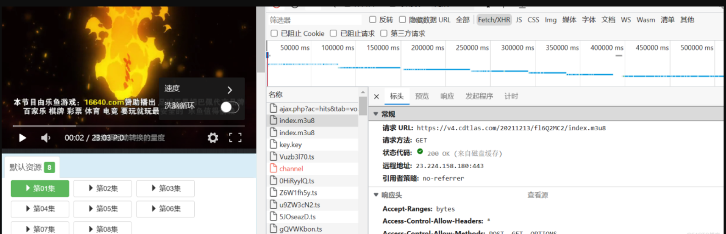
Task: Open the video player settings gear
Action: point(213,138)
